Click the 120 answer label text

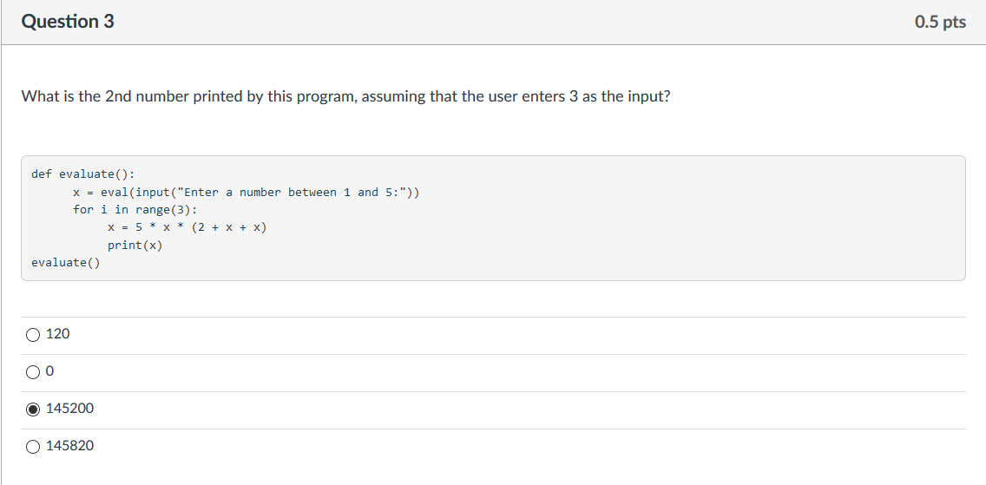(58, 334)
